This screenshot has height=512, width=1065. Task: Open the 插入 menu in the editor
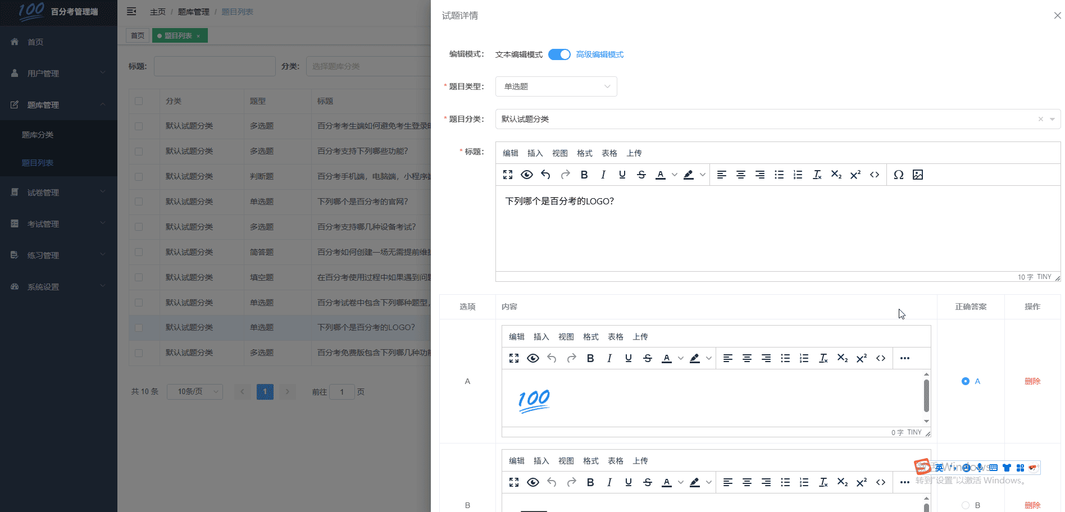[x=535, y=153]
